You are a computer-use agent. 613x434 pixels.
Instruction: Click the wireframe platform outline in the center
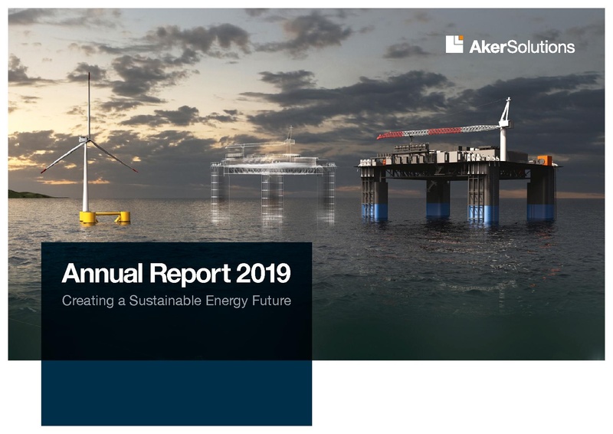click(273, 176)
